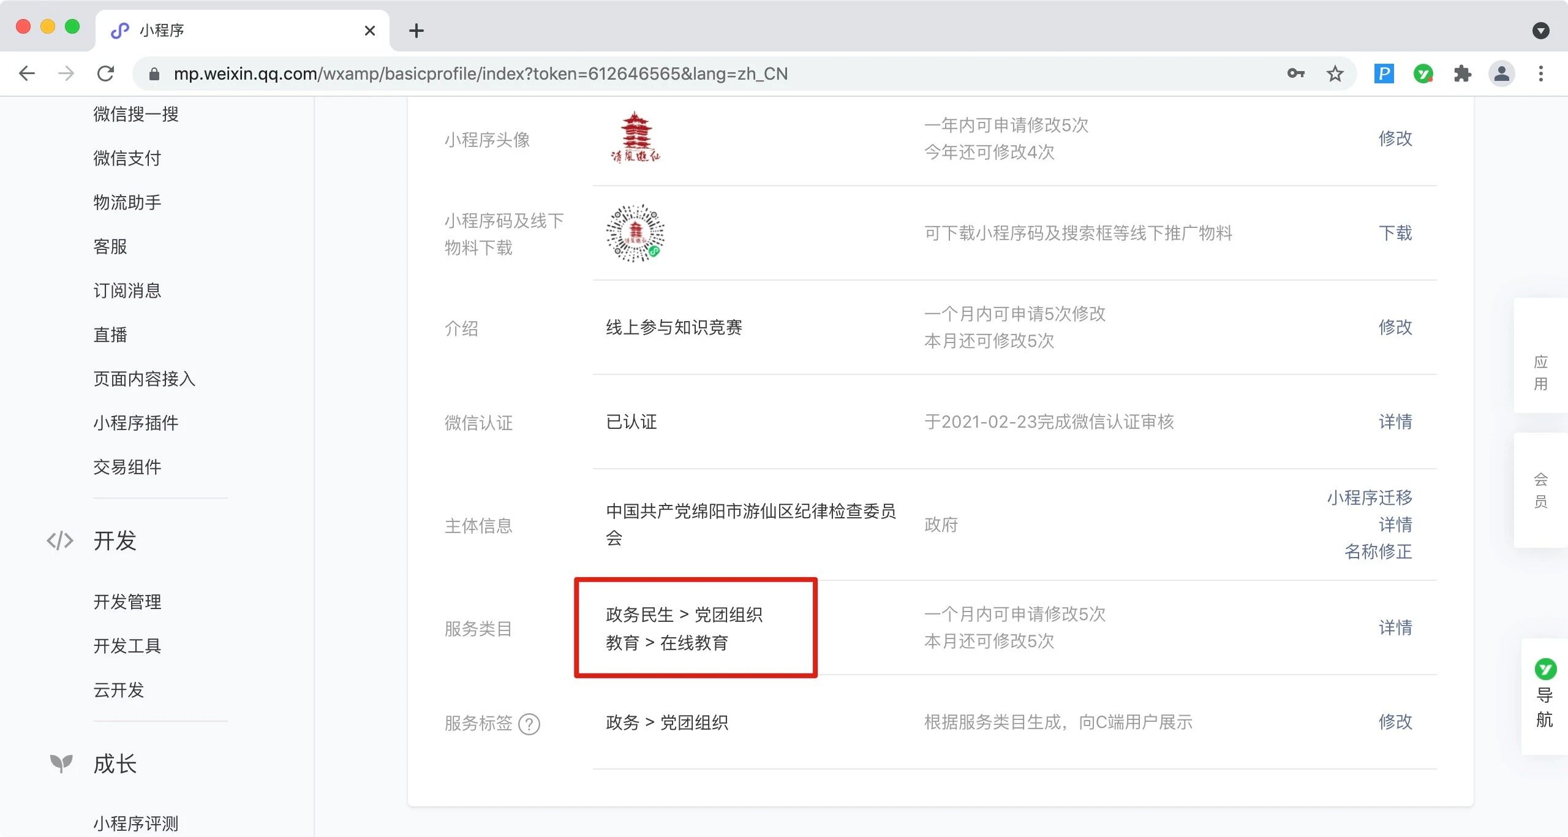1568x837 pixels.
Task: Reload the page with the refresh icon
Action: pos(105,74)
